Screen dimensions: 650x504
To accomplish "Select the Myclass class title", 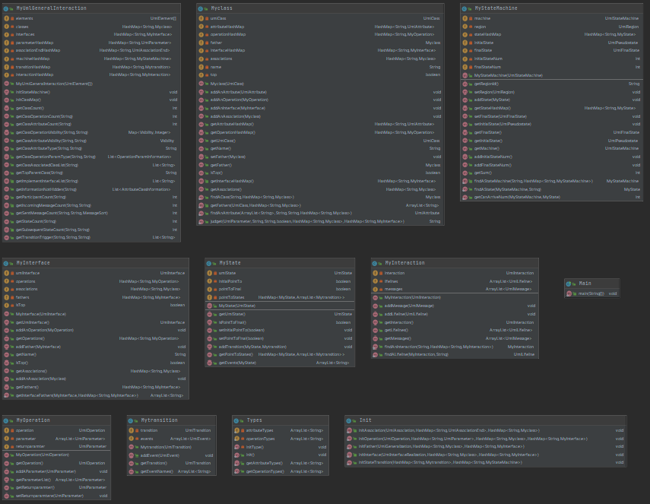I will click(222, 8).
